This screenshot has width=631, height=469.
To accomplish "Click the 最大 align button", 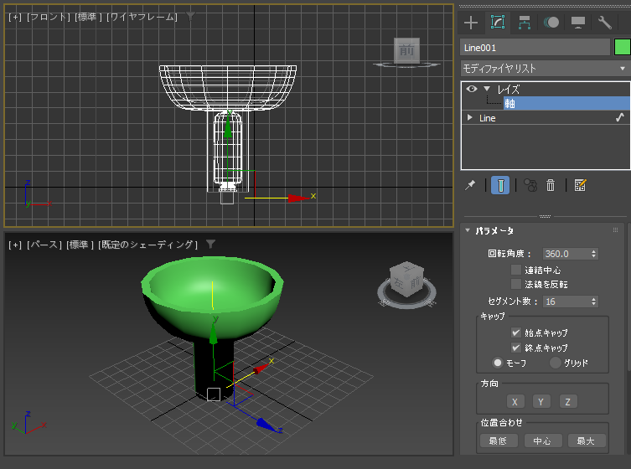I will (x=586, y=441).
